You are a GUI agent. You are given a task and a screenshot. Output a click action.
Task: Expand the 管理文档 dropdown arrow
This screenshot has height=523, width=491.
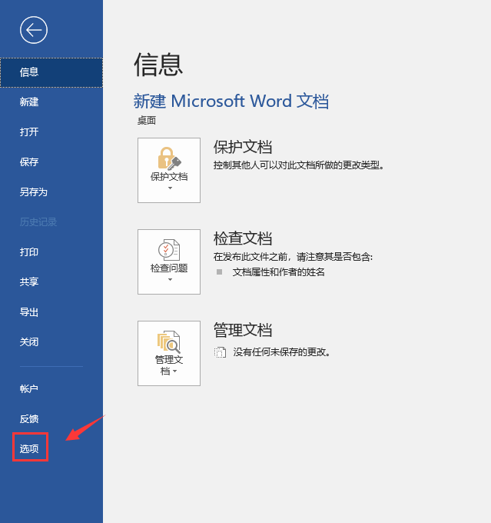[x=175, y=371]
